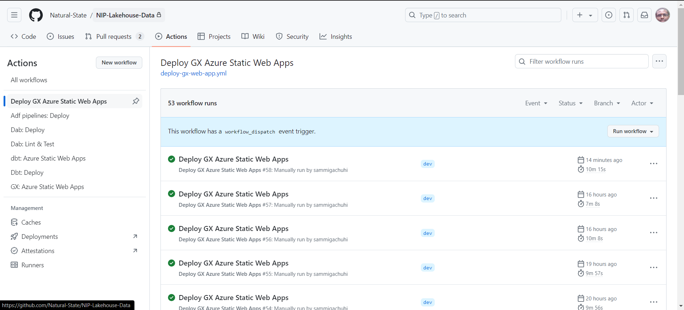
Task: Expand the Event filter dropdown
Action: tap(536, 103)
